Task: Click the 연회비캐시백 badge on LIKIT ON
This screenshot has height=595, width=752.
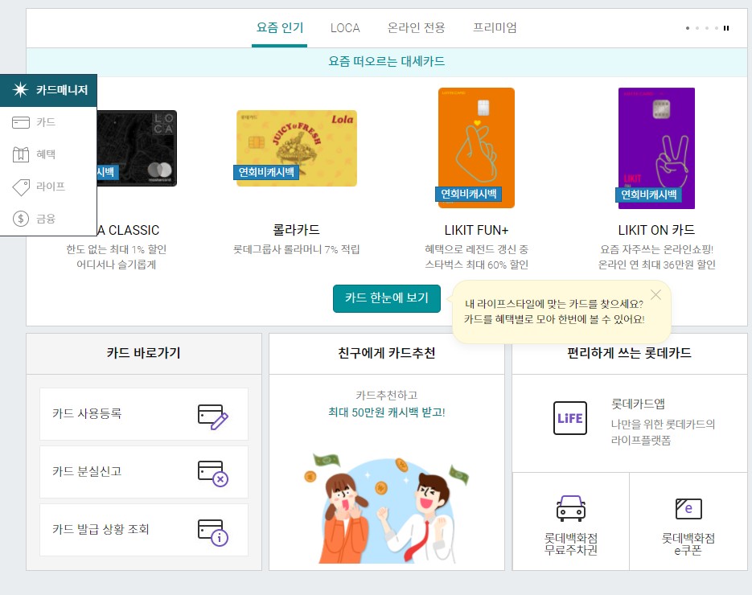Action: (x=648, y=194)
